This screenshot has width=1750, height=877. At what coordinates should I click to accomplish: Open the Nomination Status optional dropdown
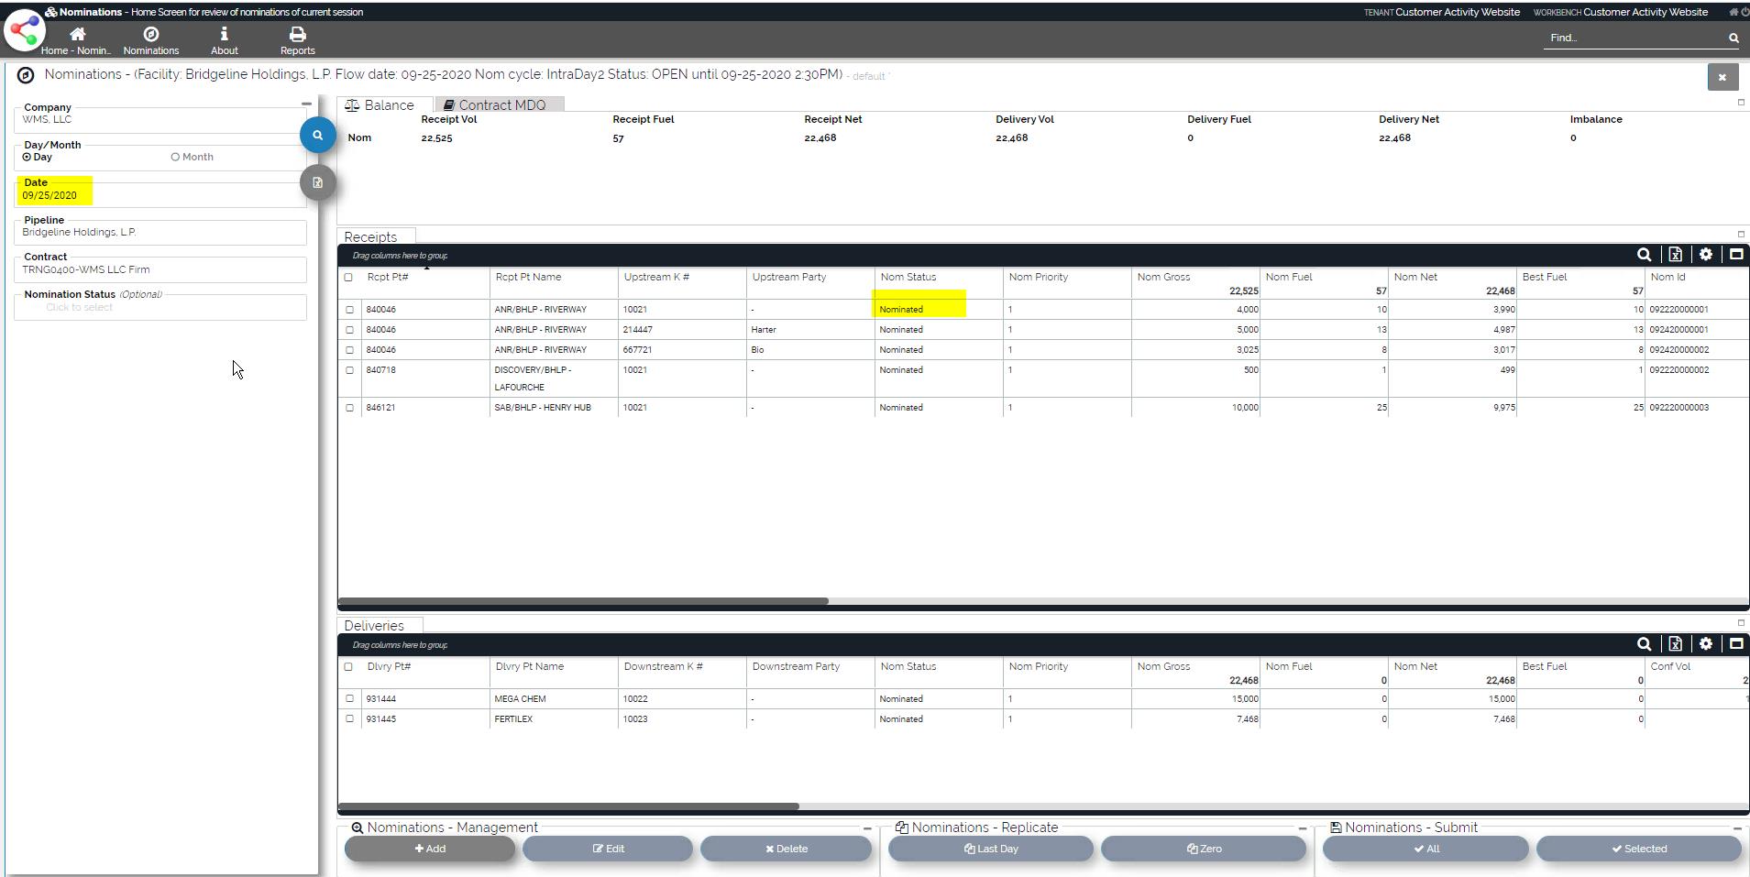pyautogui.click(x=160, y=307)
